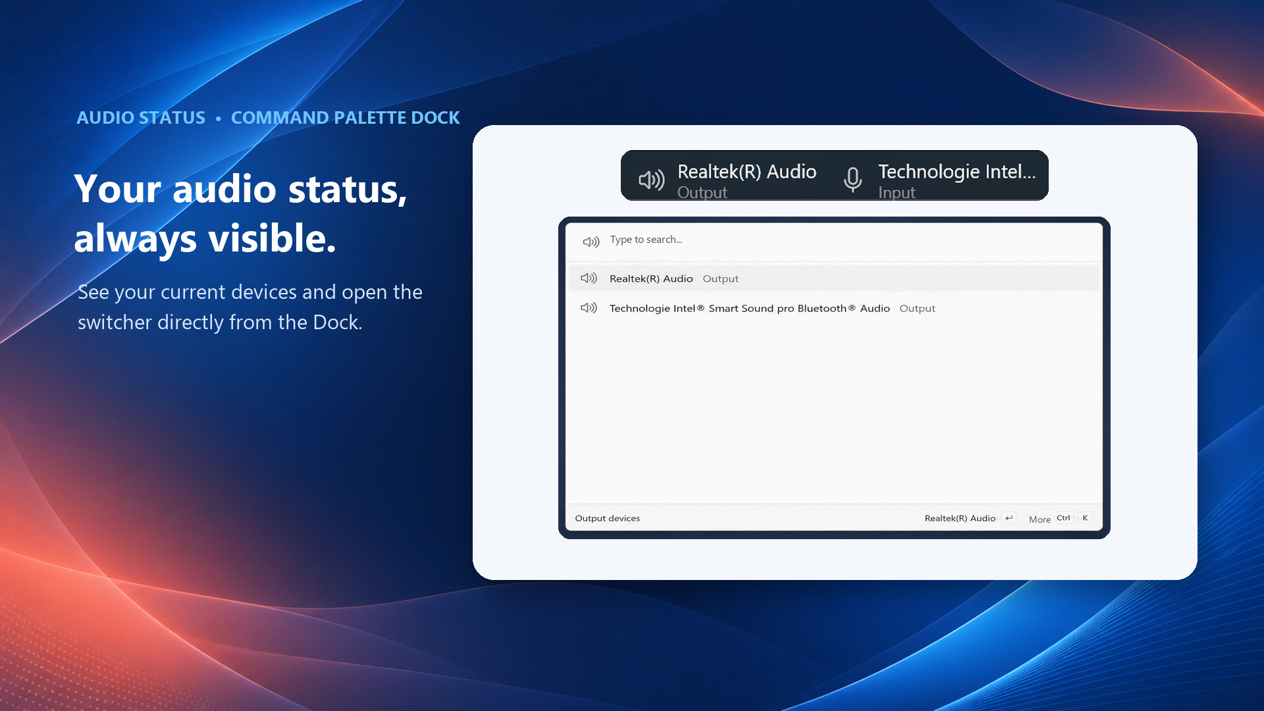Click the microphone icon in the Dock bar
The width and height of the screenshot is (1264, 711).
853,179
